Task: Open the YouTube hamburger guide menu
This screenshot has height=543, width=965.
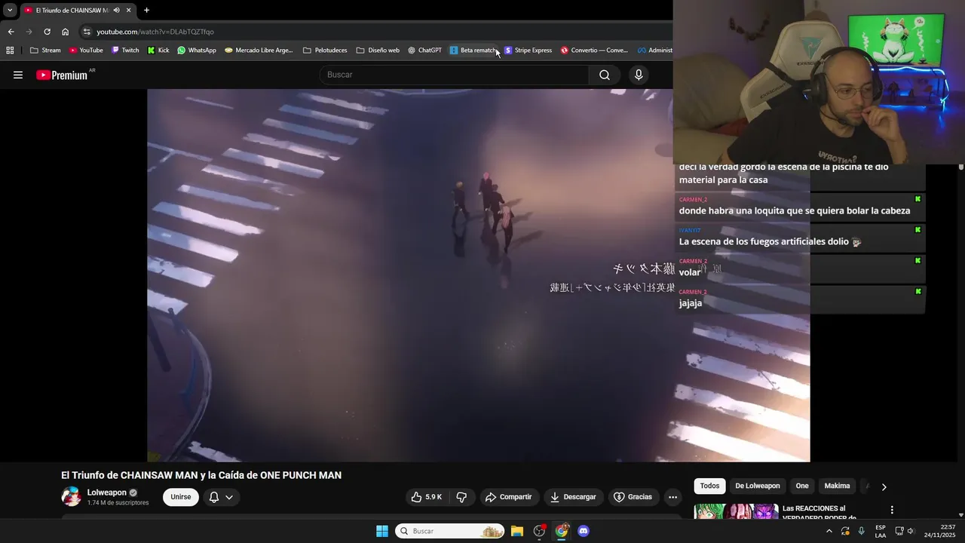Action: pyautogui.click(x=18, y=75)
